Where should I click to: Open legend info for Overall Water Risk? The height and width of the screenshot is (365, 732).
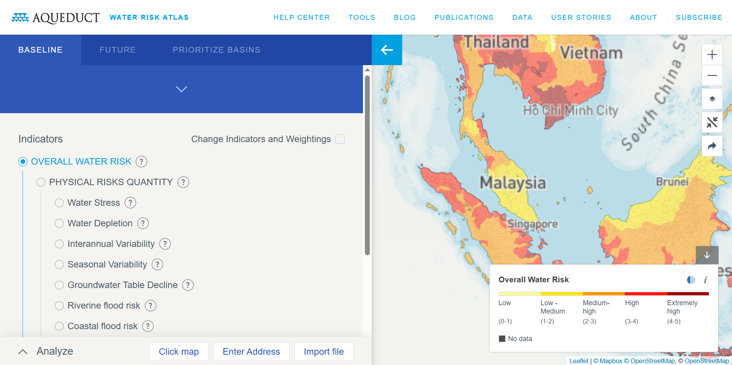point(705,280)
